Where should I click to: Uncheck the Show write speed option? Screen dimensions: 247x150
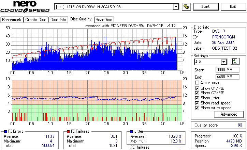coord(197,108)
